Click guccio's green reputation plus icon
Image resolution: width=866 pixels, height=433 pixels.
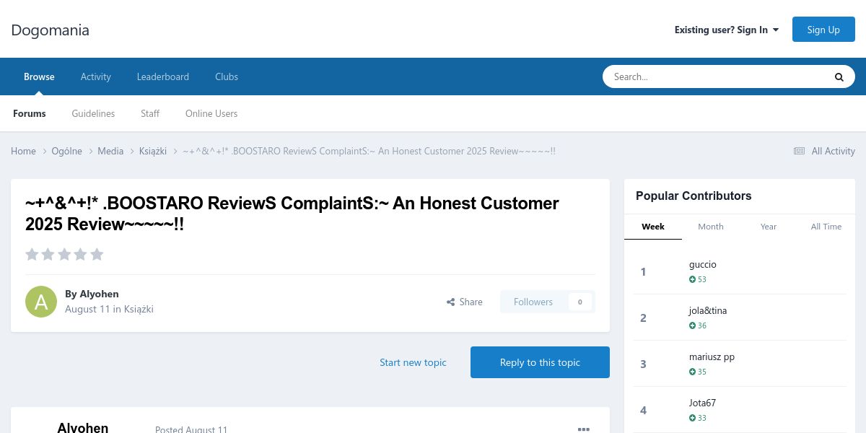pos(692,279)
